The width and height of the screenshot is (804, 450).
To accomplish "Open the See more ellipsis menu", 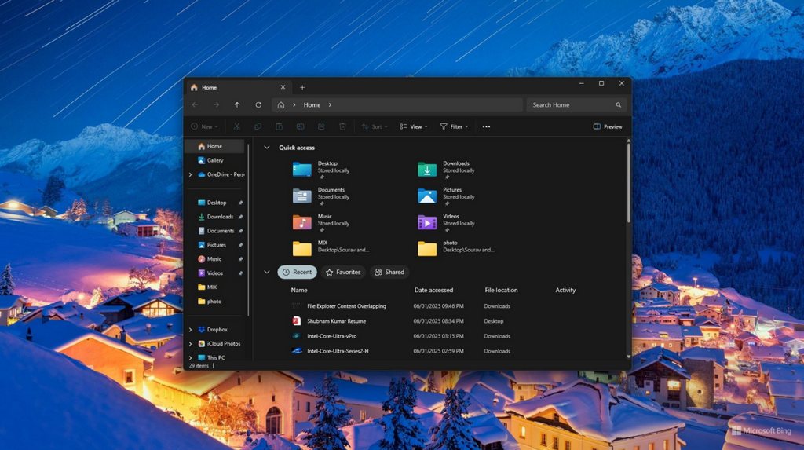I will (486, 126).
